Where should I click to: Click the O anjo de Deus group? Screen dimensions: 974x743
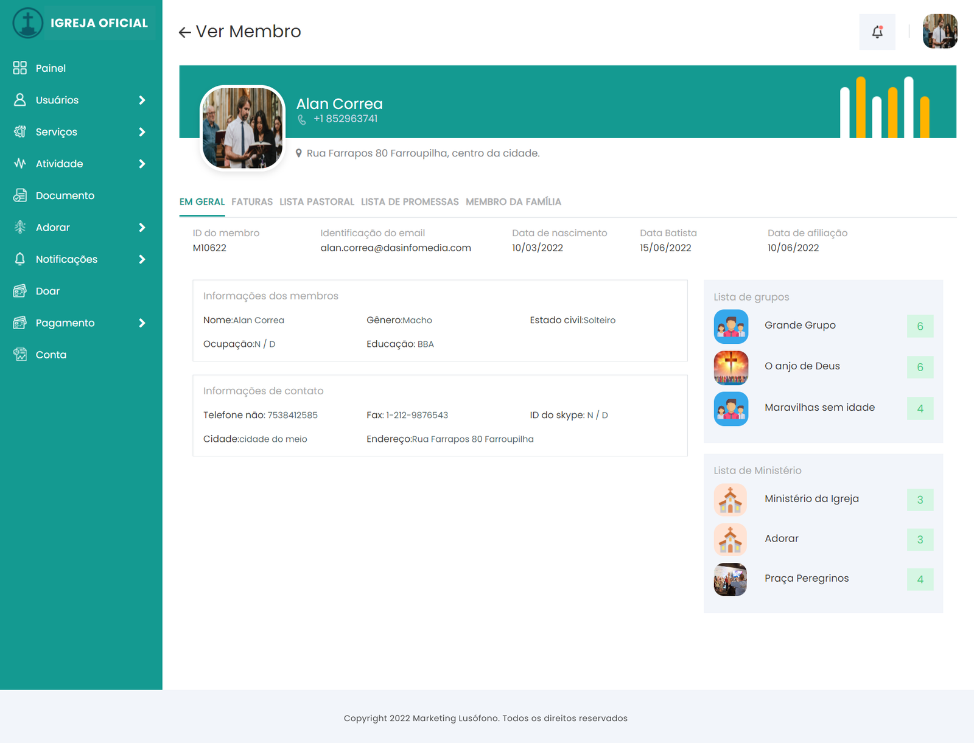[x=802, y=366]
